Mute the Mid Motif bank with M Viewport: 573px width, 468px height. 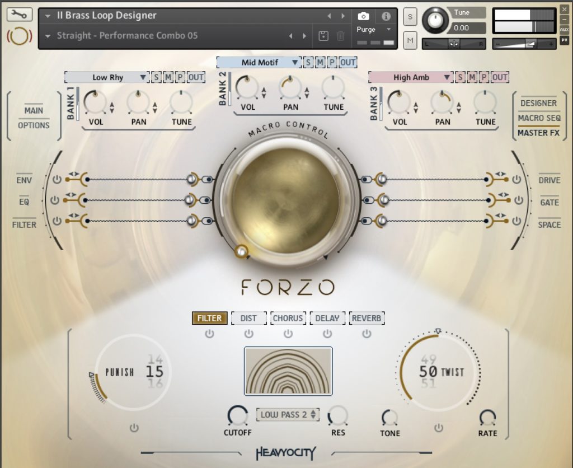(320, 63)
